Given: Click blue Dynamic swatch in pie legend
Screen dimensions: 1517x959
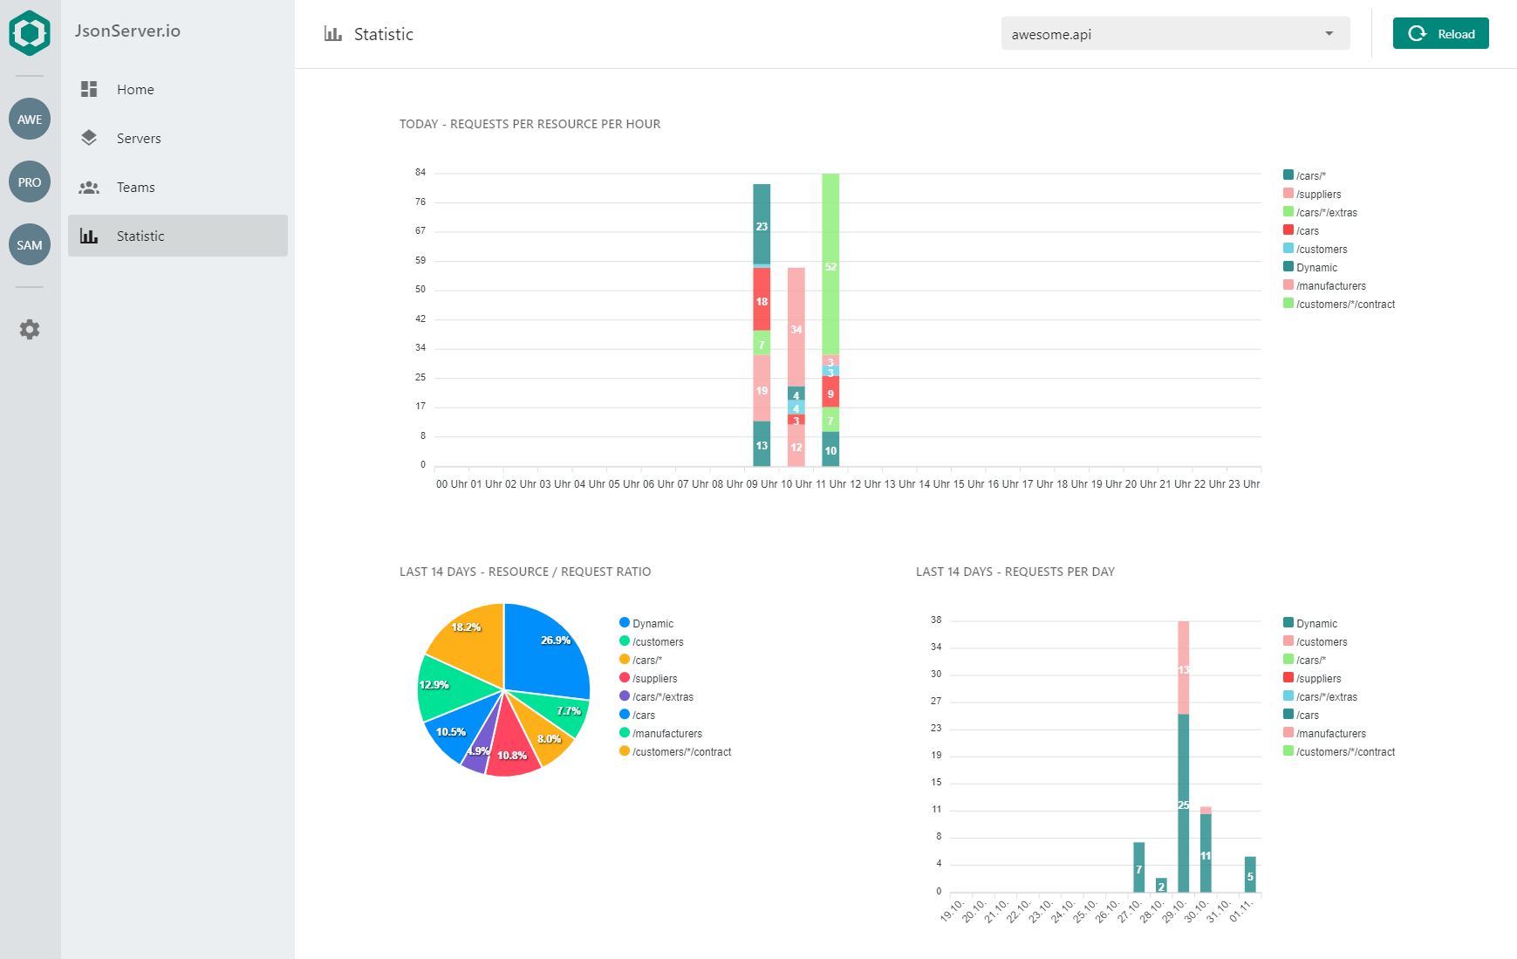Looking at the screenshot, I should [625, 622].
